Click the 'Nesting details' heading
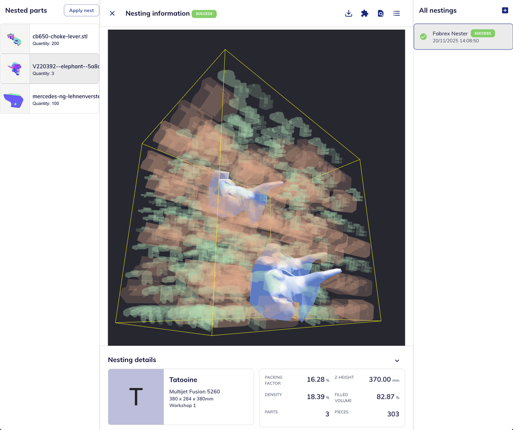This screenshot has height=430, width=513. click(132, 360)
